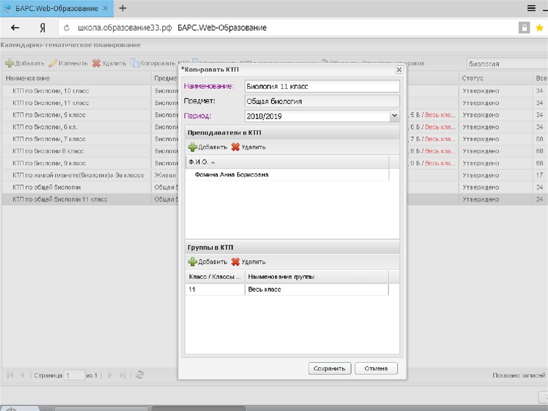Sort by Ф.И.О. column header
This screenshot has height=411, width=548.
click(198, 162)
